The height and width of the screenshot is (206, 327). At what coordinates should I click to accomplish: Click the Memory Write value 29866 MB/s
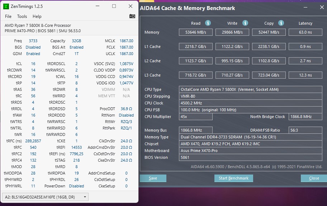(232, 32)
